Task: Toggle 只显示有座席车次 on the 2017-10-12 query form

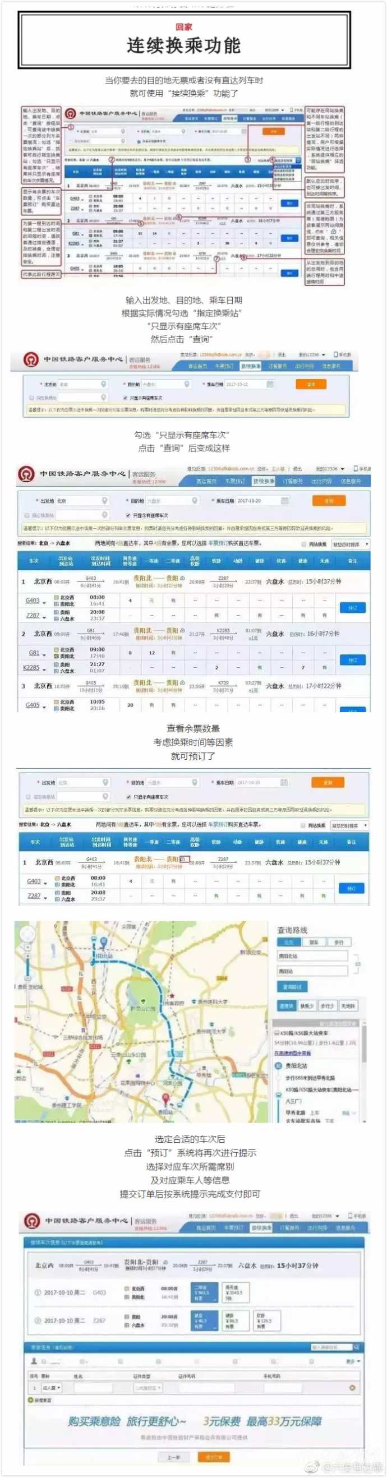Action: coord(126,398)
